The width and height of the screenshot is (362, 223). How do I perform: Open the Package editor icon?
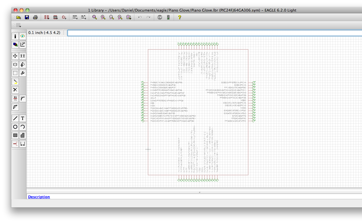click(x=55, y=17)
